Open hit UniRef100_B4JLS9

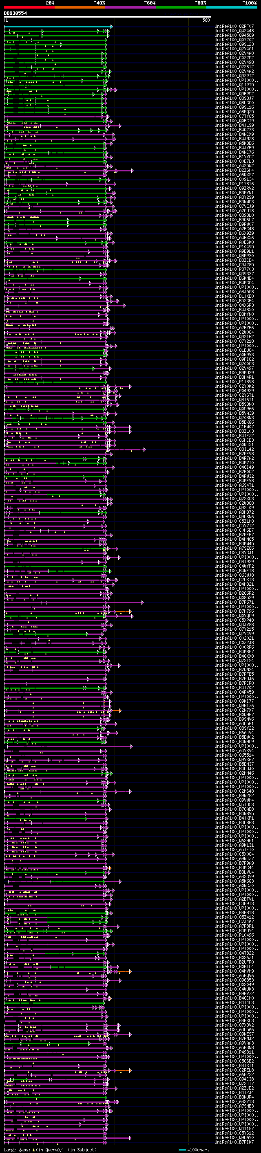[234, 125]
